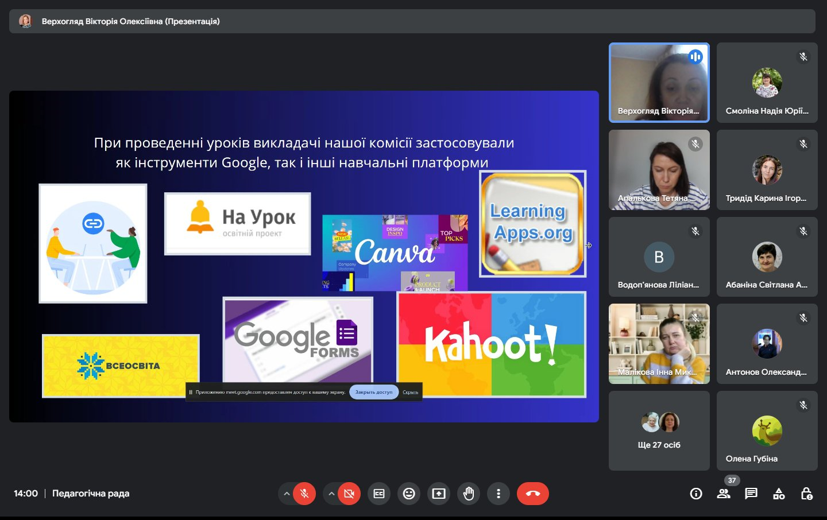Viewport: 827px width, 520px height.
Task: Click the Водоп'янова letter B avatar
Action: tap(659, 257)
